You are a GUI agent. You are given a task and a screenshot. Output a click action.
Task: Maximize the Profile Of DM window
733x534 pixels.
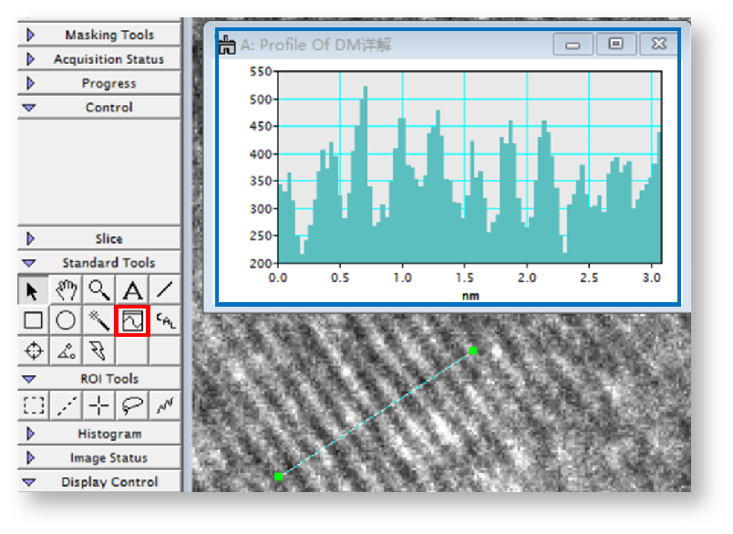tap(616, 44)
